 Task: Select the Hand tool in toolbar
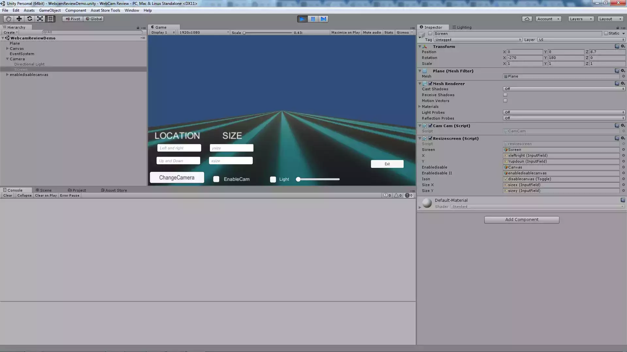pyautogui.click(x=8, y=19)
